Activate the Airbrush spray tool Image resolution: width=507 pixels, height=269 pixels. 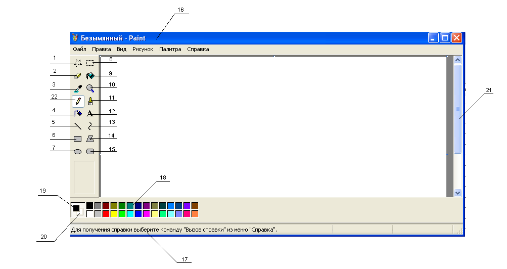78,113
